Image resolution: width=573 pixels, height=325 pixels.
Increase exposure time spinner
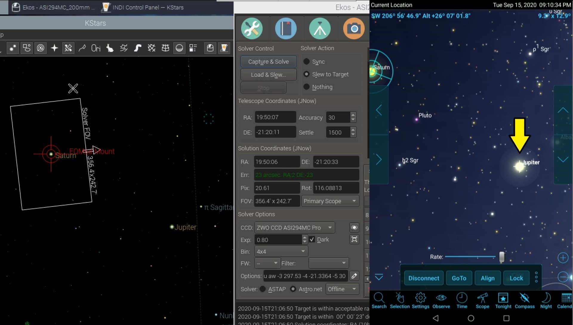(304, 237)
